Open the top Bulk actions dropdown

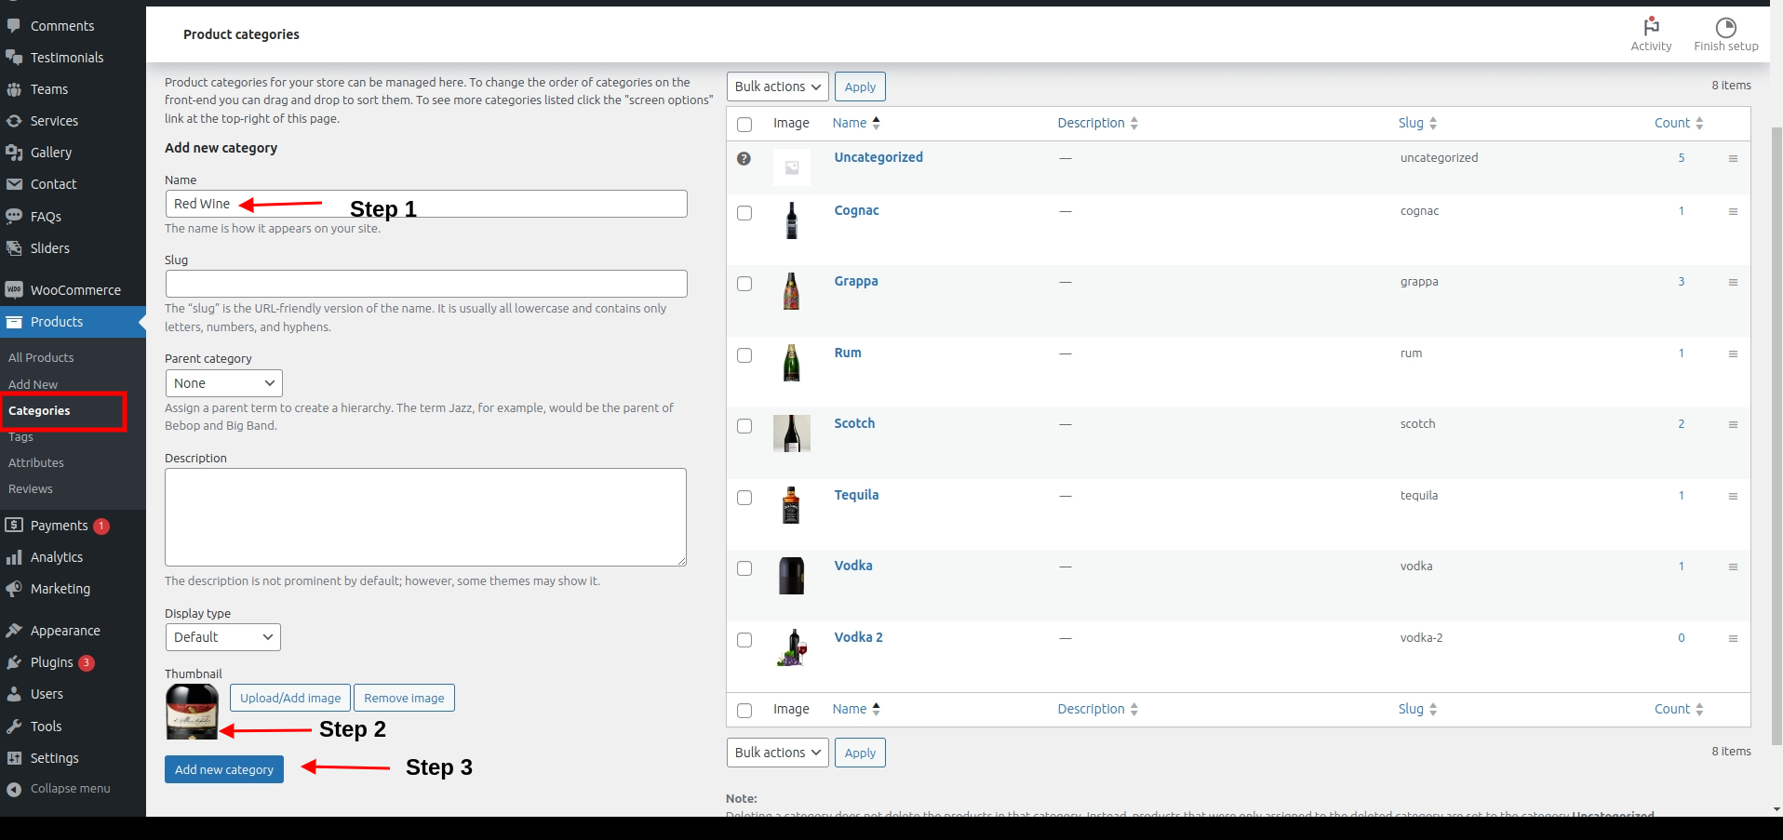[x=777, y=87]
